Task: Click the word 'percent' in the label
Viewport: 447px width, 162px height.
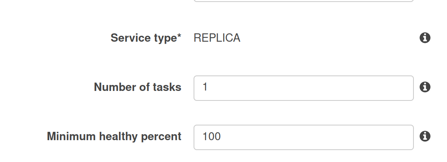Action: coord(161,137)
